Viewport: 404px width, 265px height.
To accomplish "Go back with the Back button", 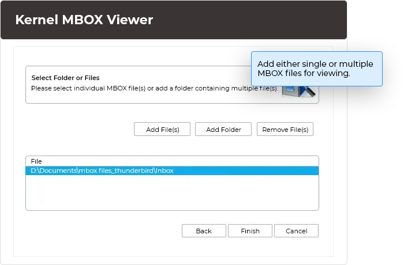I will (x=204, y=231).
